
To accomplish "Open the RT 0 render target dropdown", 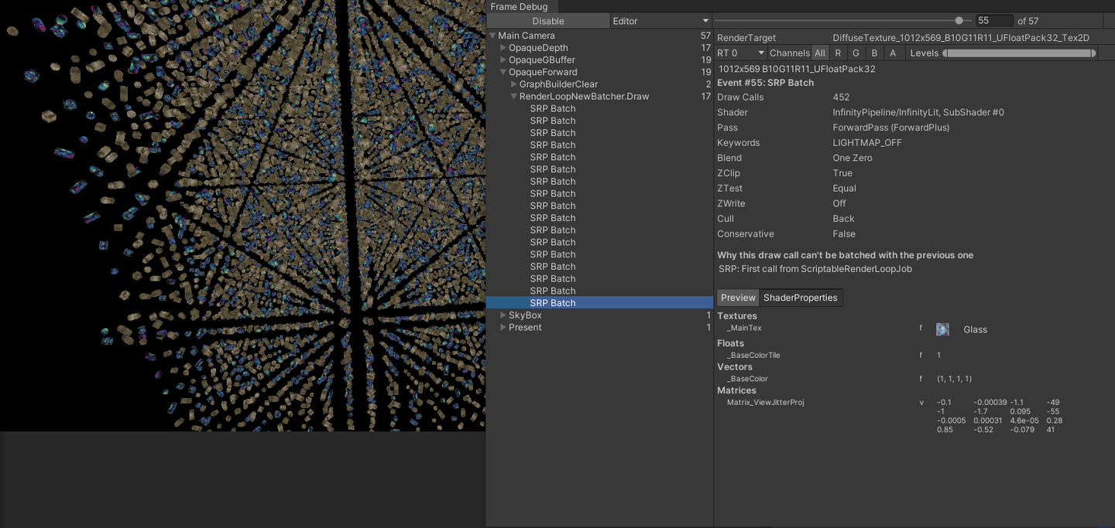I will coord(741,53).
